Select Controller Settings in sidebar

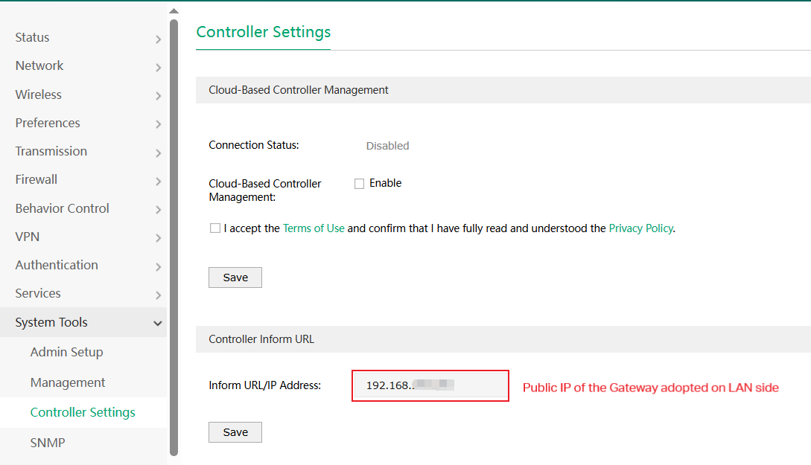(x=83, y=412)
